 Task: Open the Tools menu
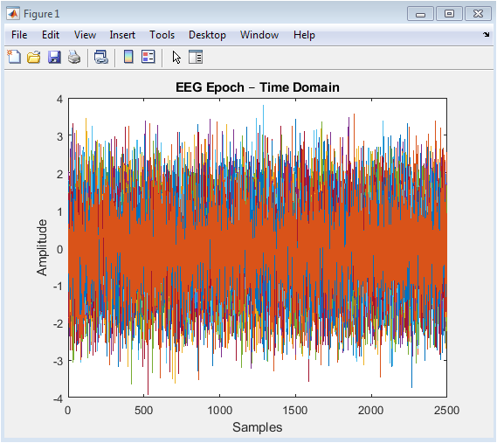[162, 35]
